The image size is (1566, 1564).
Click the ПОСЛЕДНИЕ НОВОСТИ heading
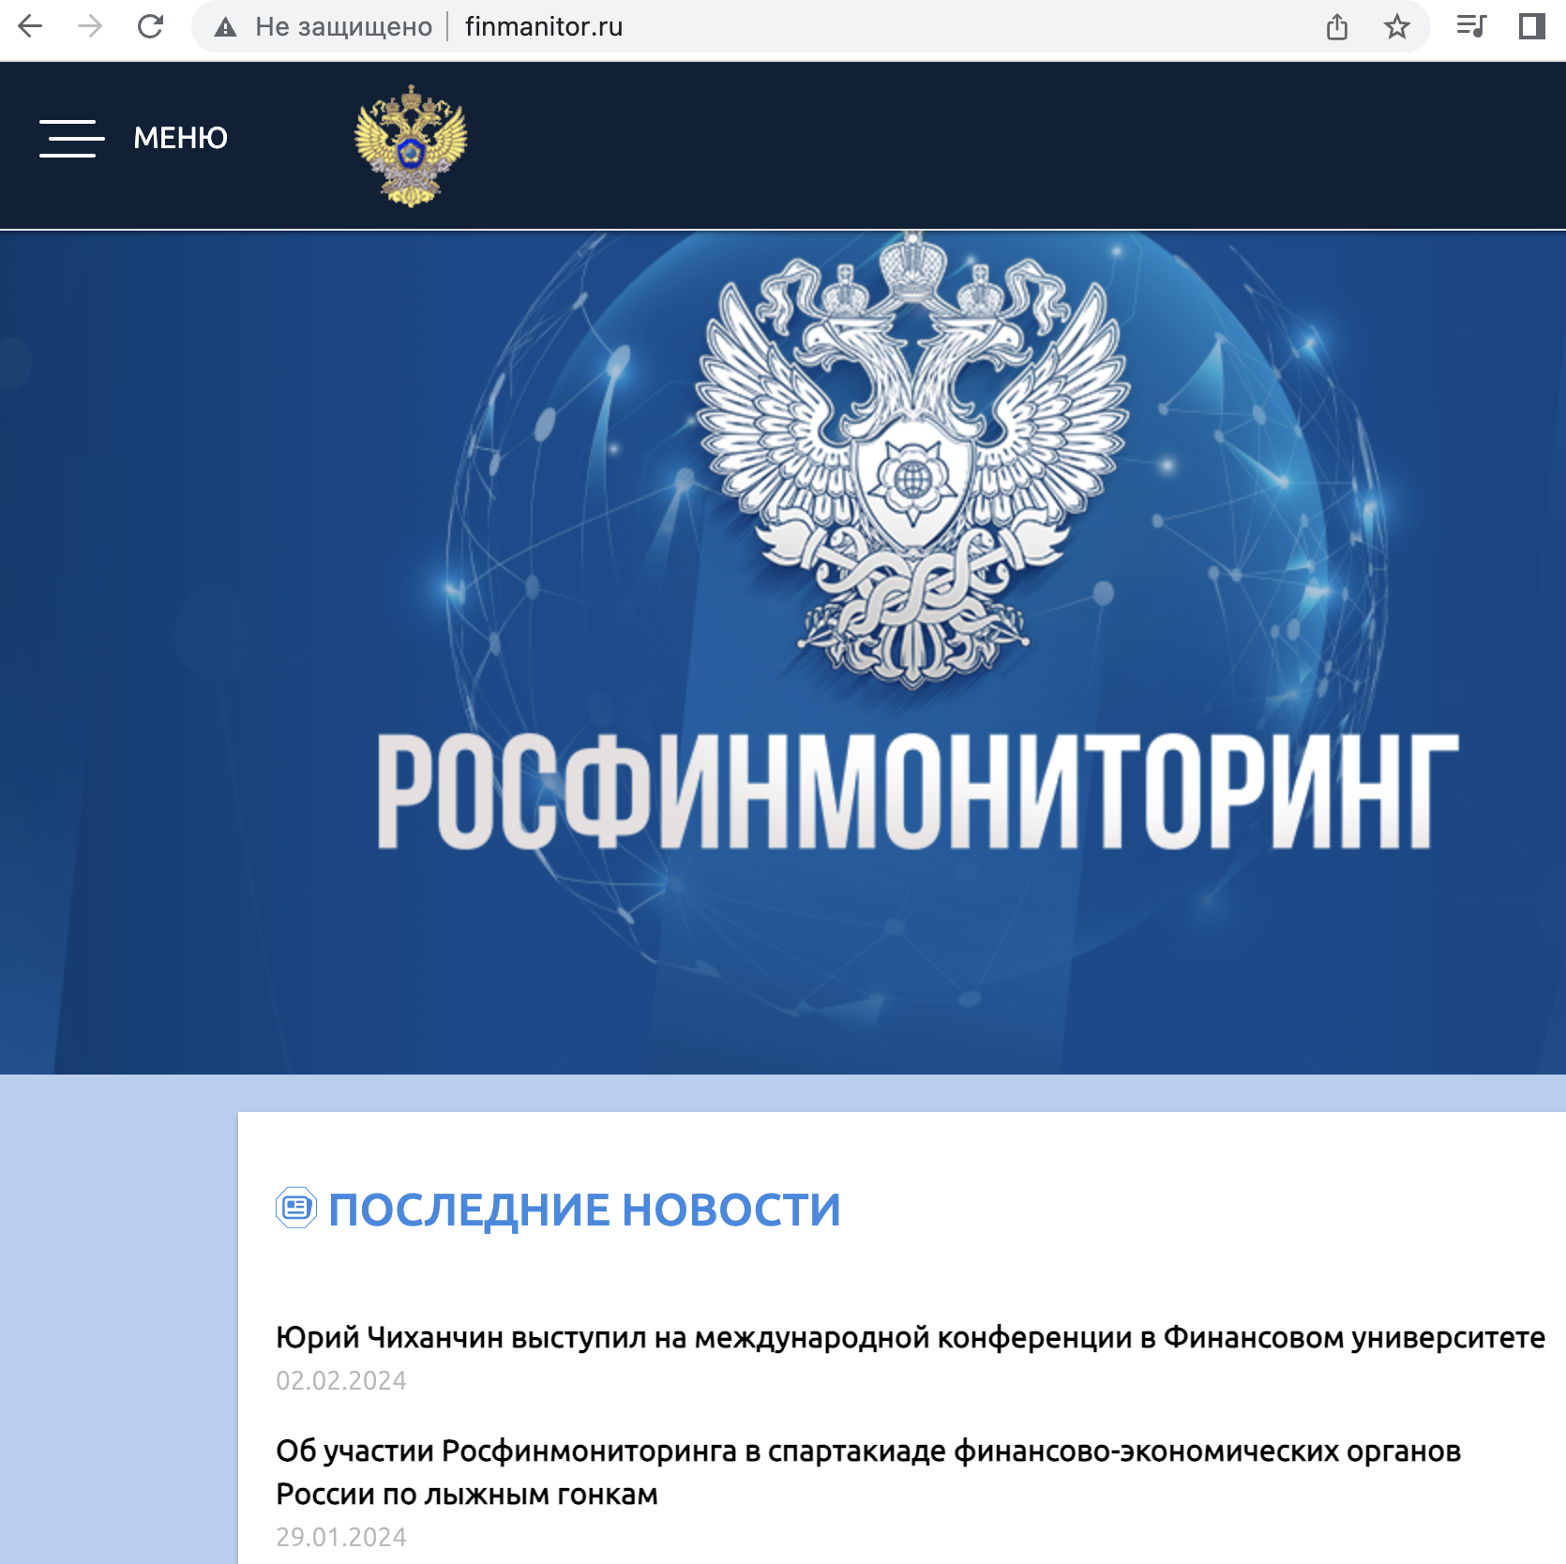click(584, 1210)
